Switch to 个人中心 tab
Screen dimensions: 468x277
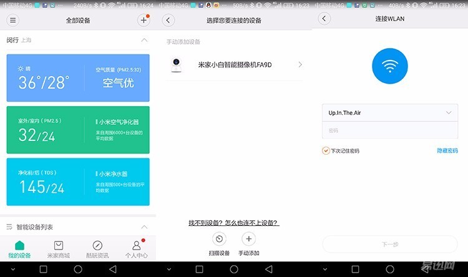pyautogui.click(x=137, y=250)
